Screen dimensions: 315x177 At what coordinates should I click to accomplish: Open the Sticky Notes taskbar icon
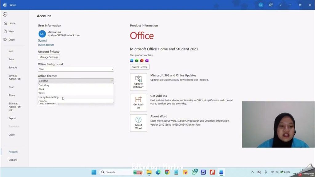coord(185,172)
